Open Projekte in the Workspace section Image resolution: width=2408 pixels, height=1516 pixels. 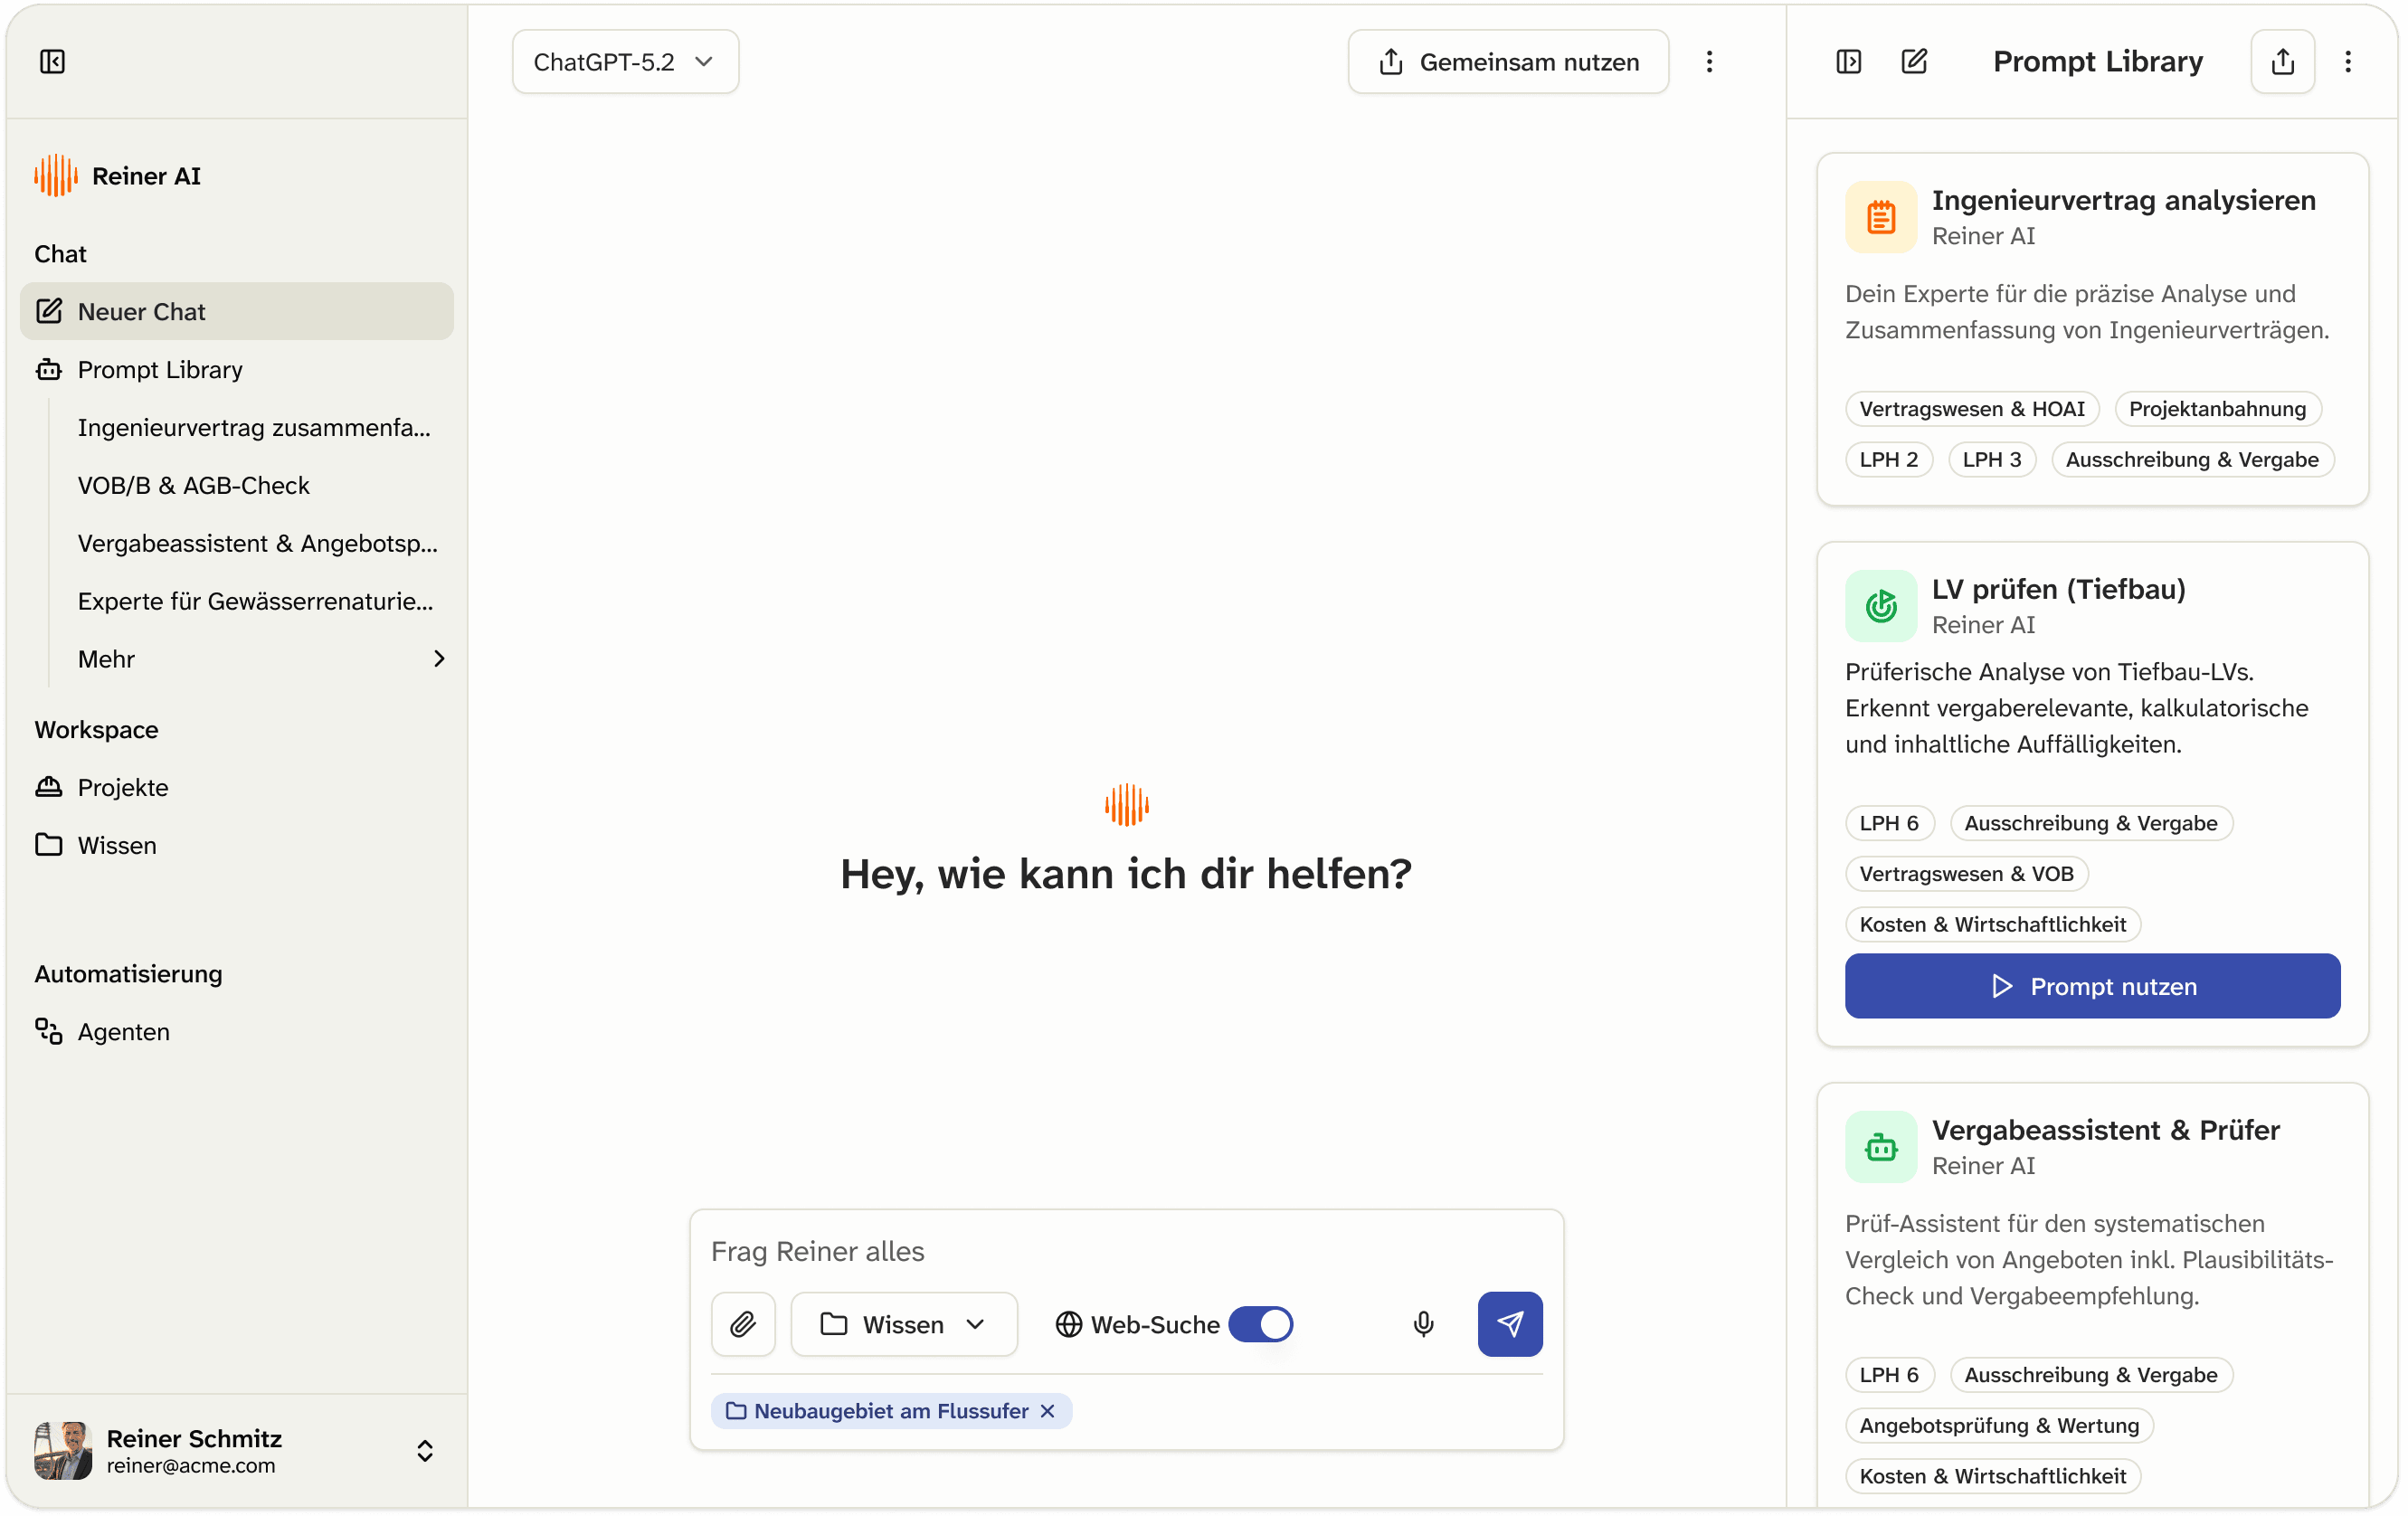coord(122,787)
